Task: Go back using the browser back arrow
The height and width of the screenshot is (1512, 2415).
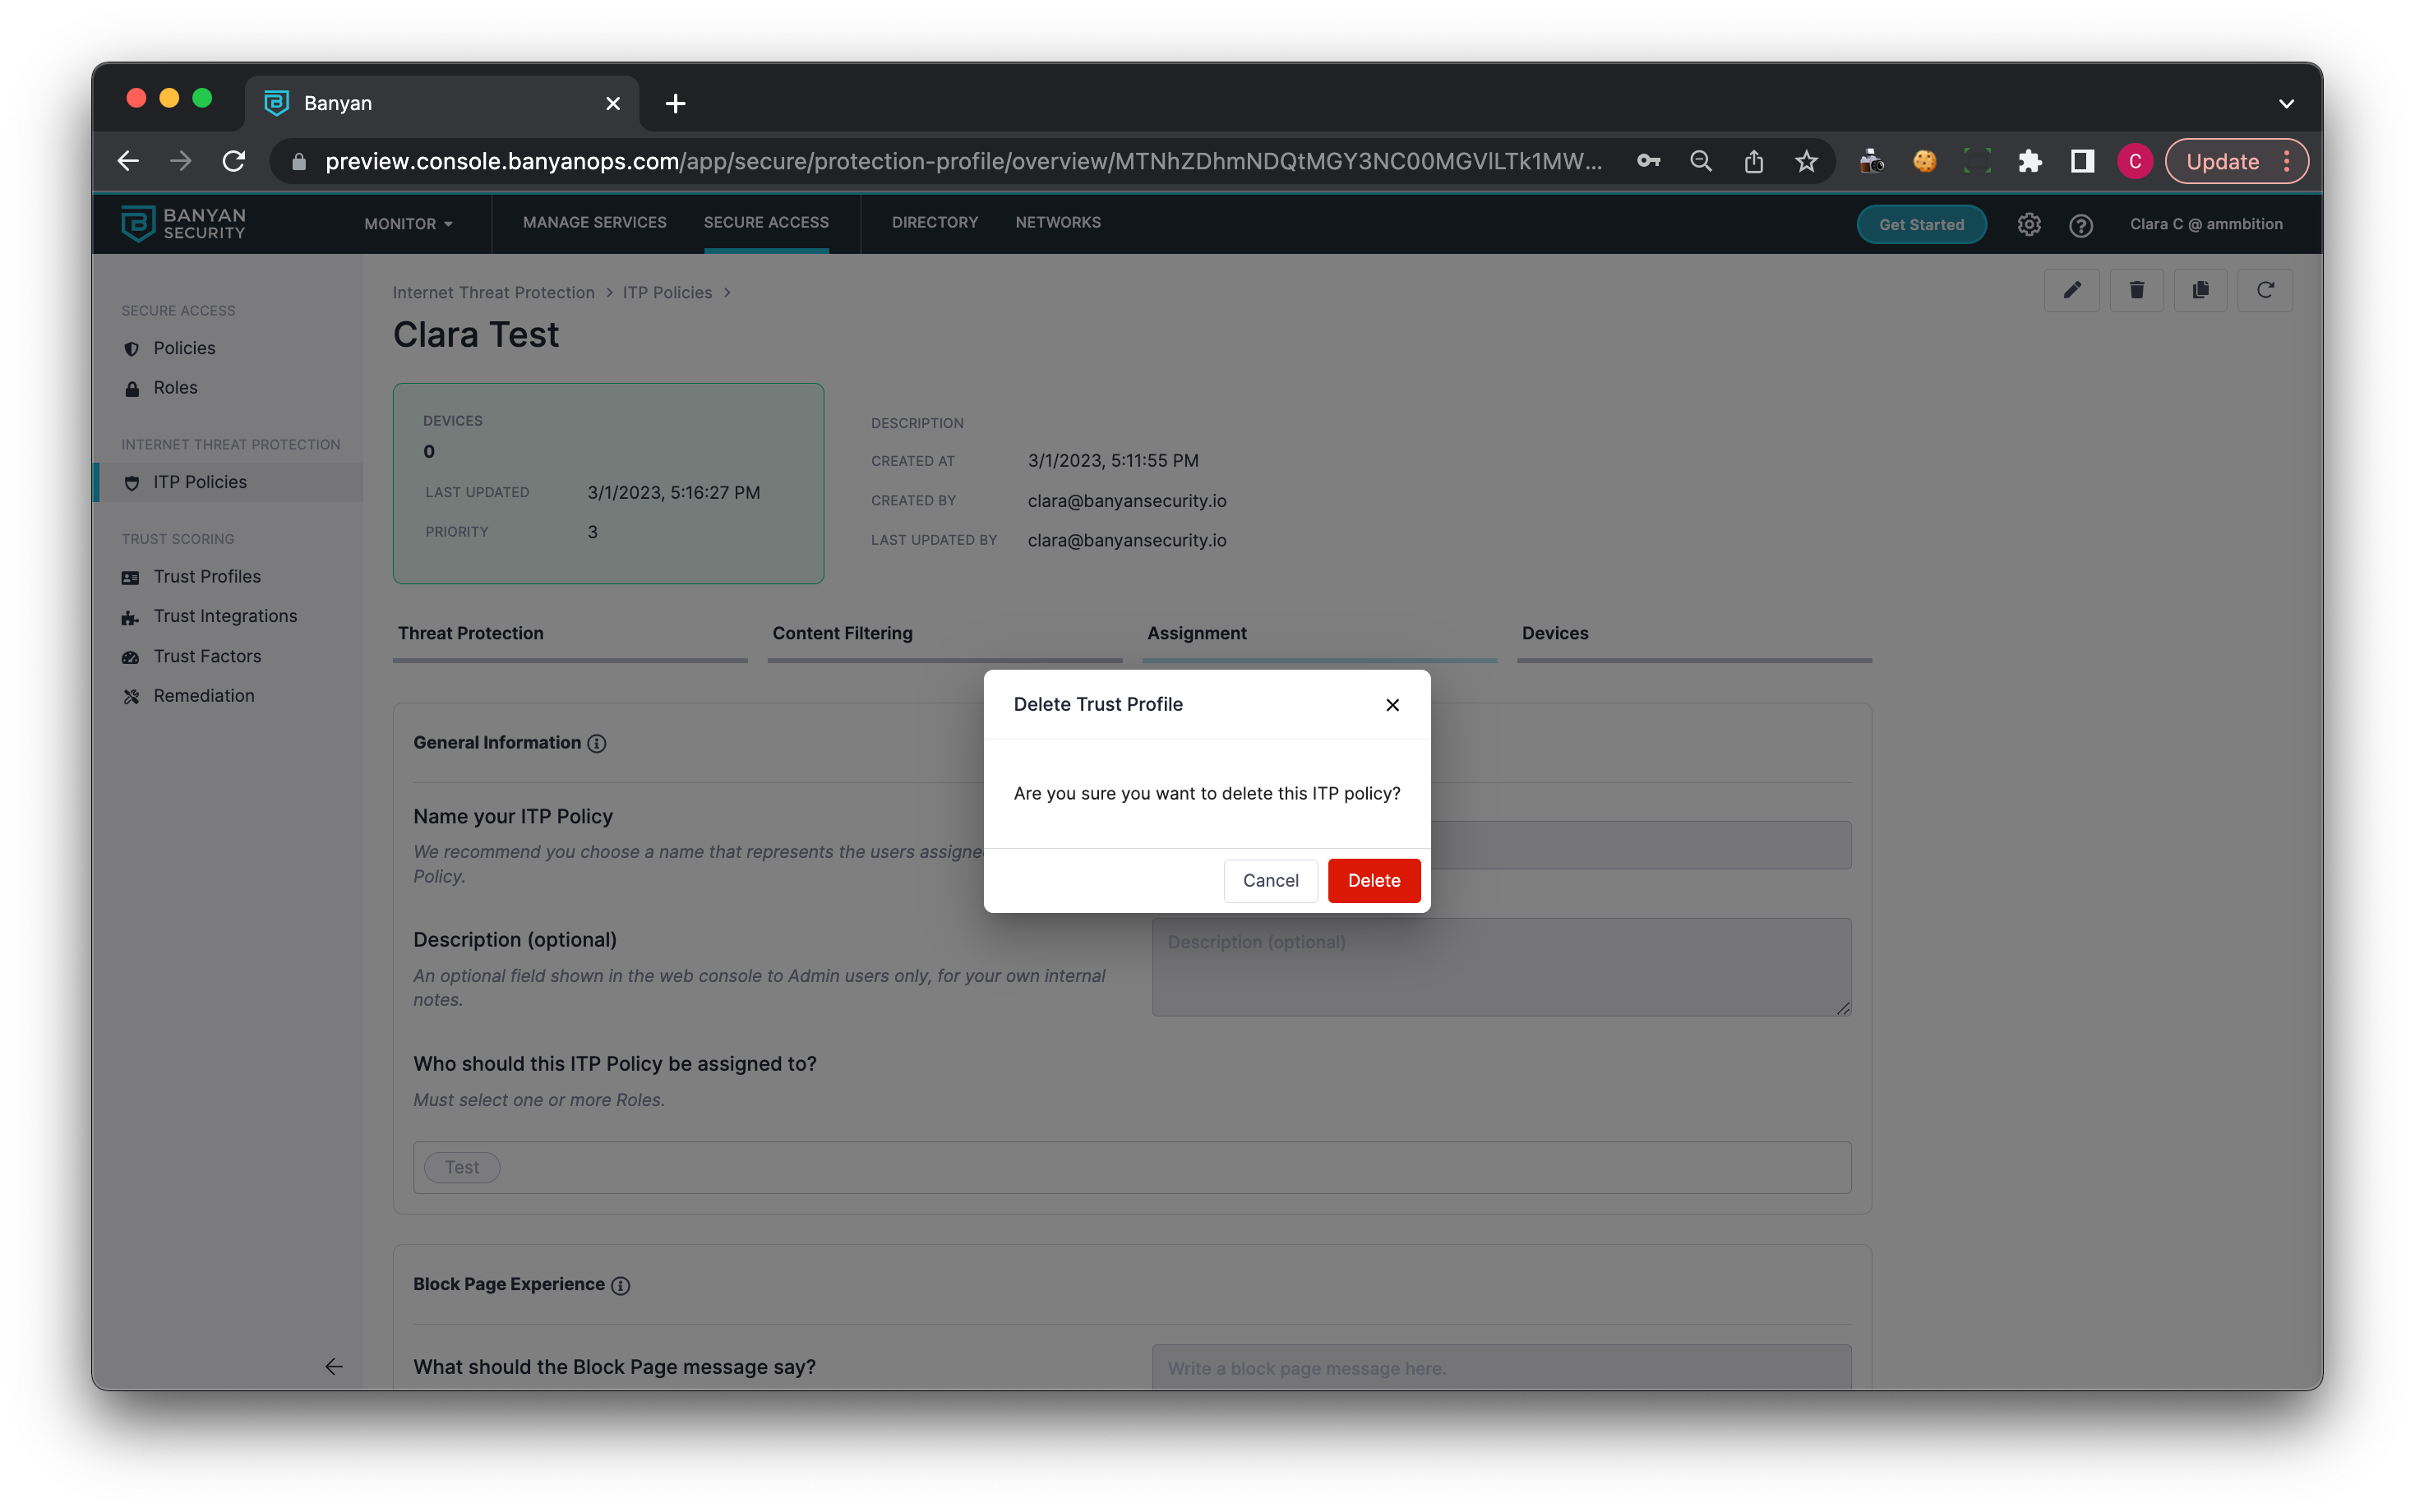Action: click(128, 161)
